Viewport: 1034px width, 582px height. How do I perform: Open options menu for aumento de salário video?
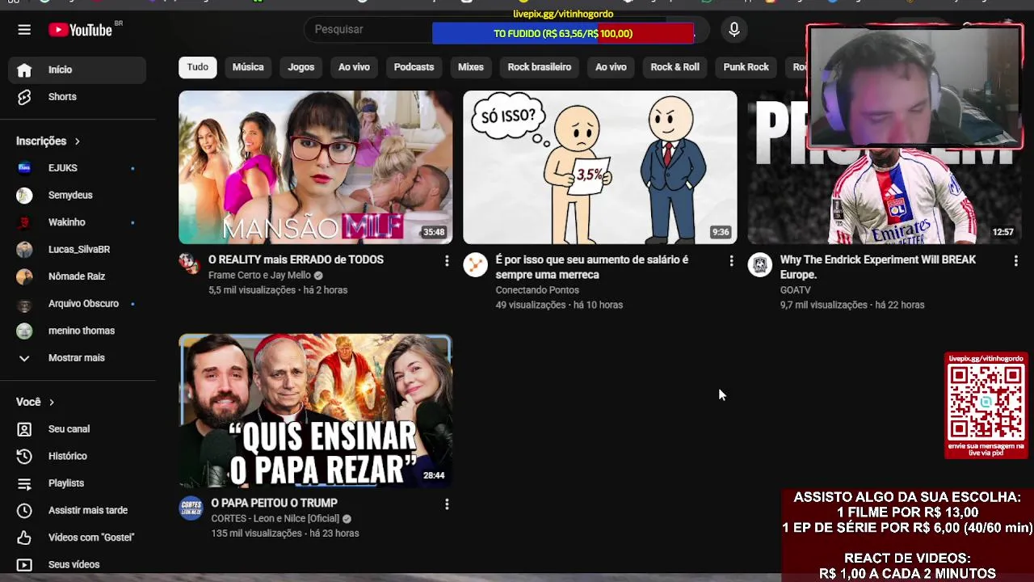point(732,260)
